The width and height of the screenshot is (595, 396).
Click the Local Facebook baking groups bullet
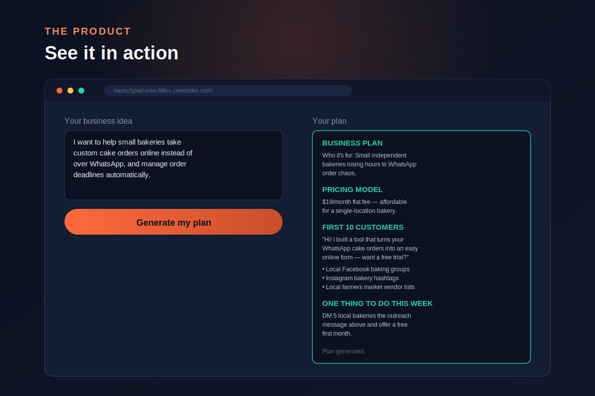366,269
